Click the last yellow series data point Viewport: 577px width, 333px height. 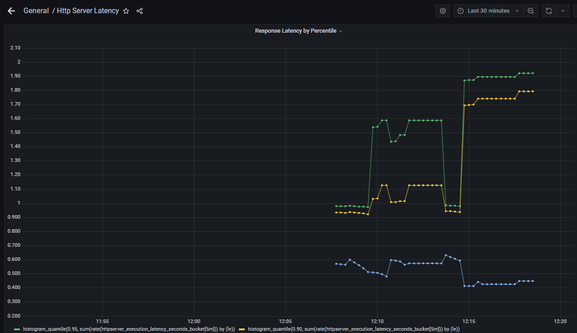pyautogui.click(x=533, y=91)
